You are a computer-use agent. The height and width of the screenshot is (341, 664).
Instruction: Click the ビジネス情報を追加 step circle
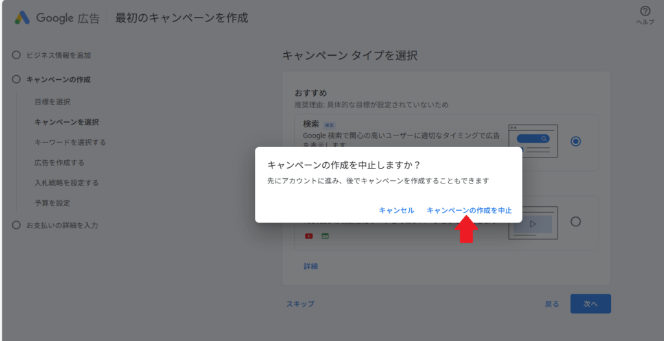tap(16, 55)
